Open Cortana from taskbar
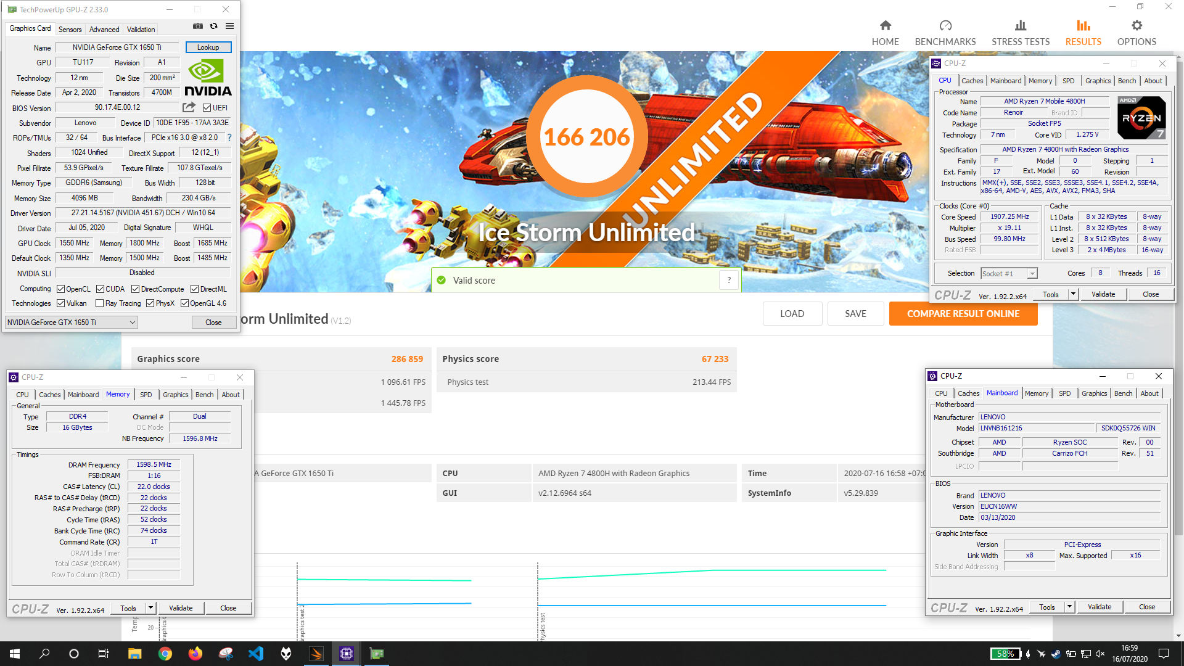The height and width of the screenshot is (666, 1184). (x=74, y=654)
